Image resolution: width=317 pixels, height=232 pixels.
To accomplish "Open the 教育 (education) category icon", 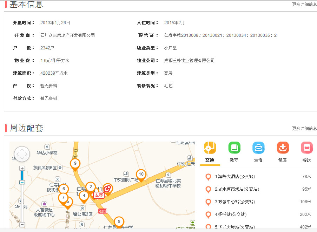I will pos(234,148).
